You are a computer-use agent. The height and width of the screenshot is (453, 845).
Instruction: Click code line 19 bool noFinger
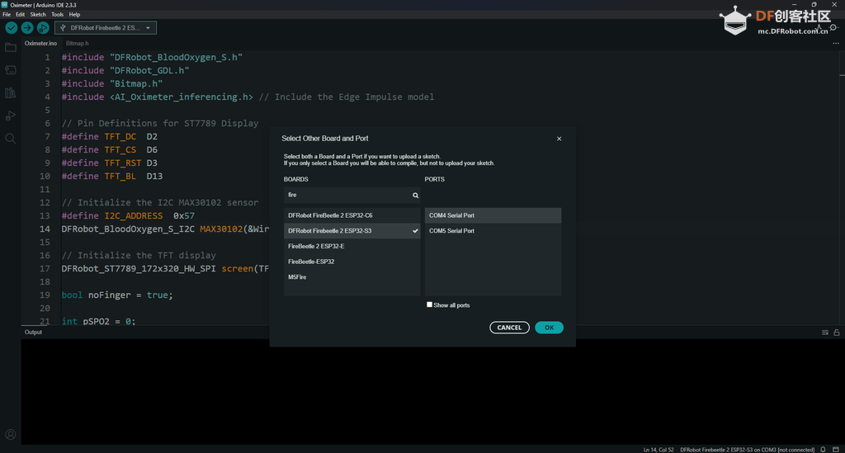point(117,295)
